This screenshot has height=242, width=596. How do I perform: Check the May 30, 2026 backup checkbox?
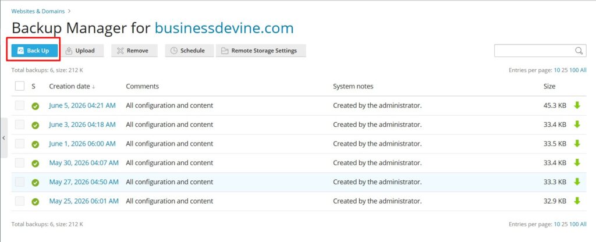(x=20, y=163)
